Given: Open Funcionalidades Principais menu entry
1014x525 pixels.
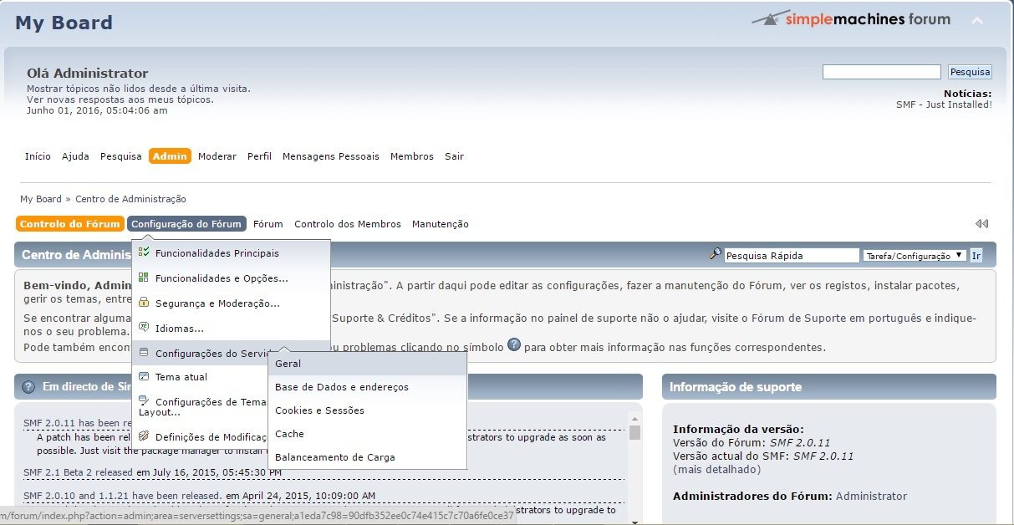Looking at the screenshot, I should 231,252.
